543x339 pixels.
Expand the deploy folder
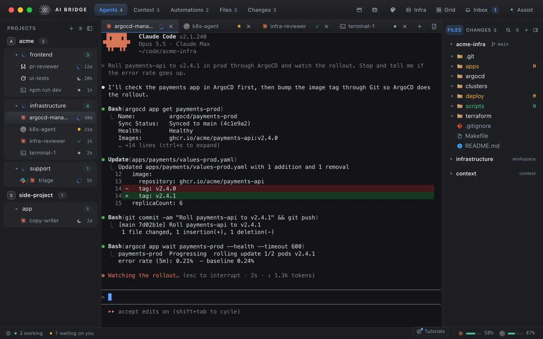[x=452, y=96]
